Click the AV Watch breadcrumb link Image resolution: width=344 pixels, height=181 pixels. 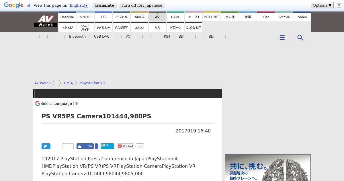click(42, 83)
